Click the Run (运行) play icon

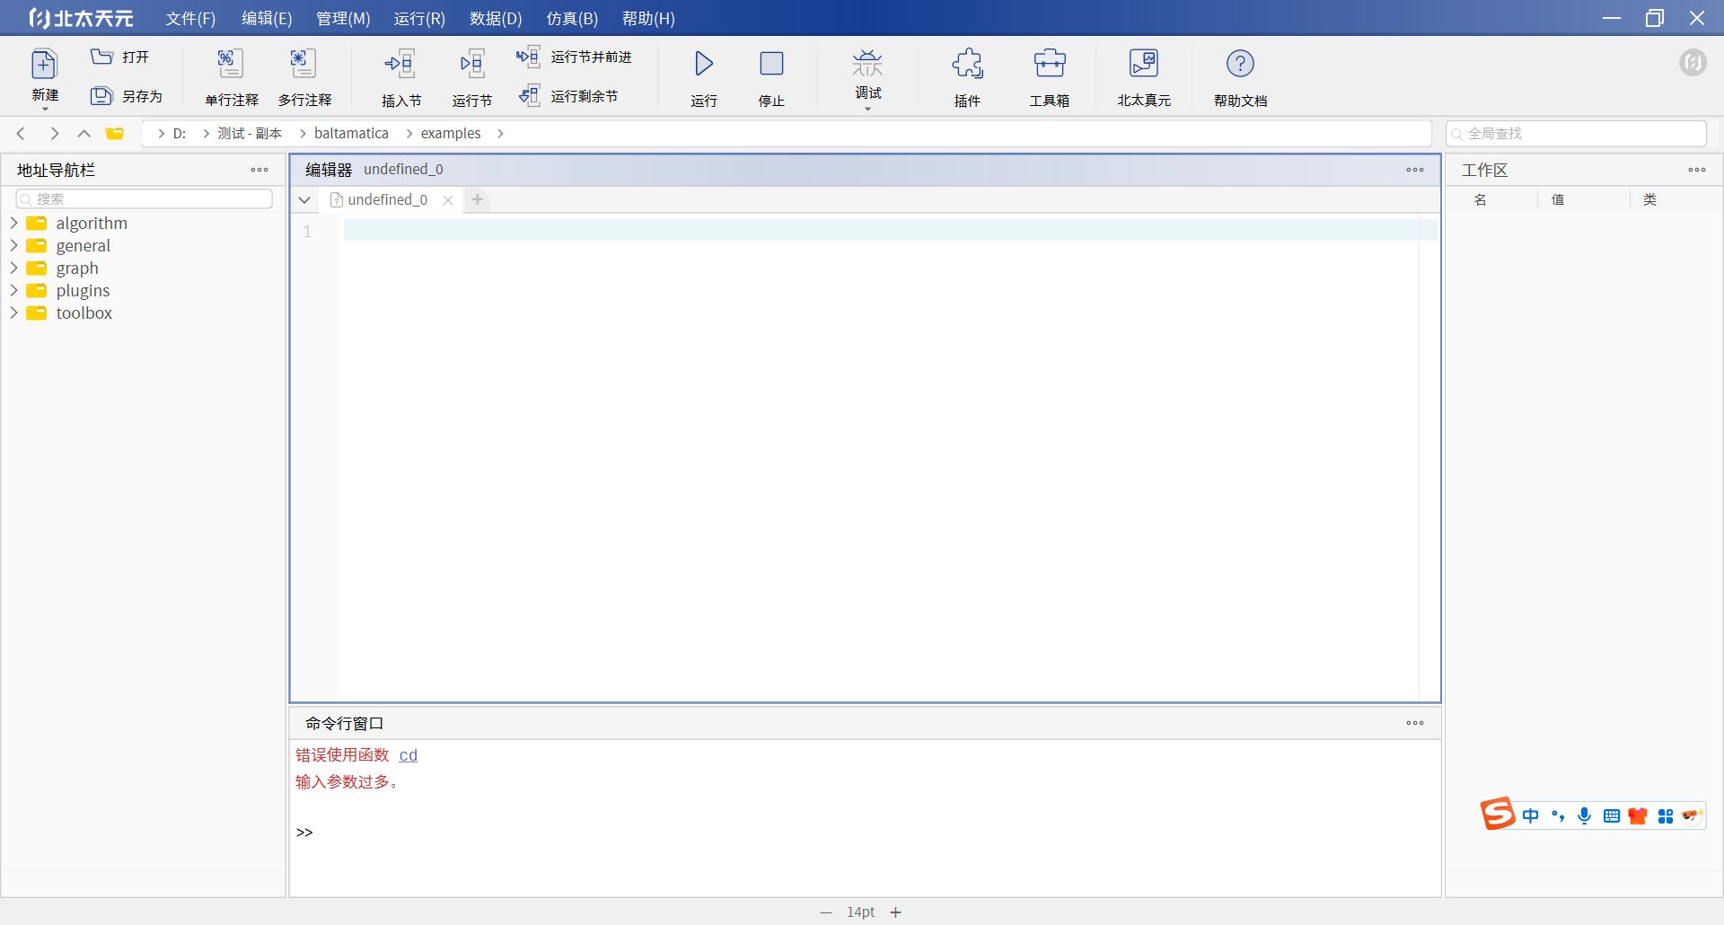point(704,64)
